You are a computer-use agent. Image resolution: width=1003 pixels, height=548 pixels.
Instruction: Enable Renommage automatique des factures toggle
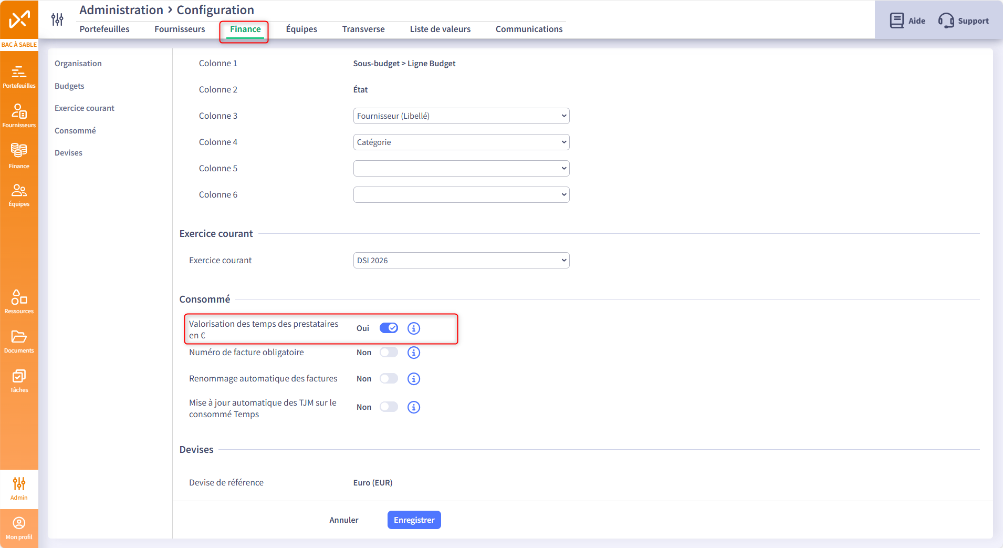click(389, 379)
